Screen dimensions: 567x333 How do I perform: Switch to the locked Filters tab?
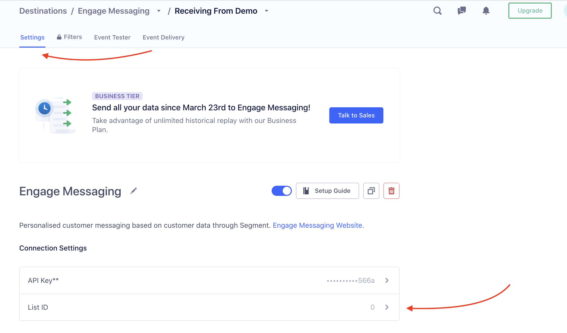click(x=69, y=37)
